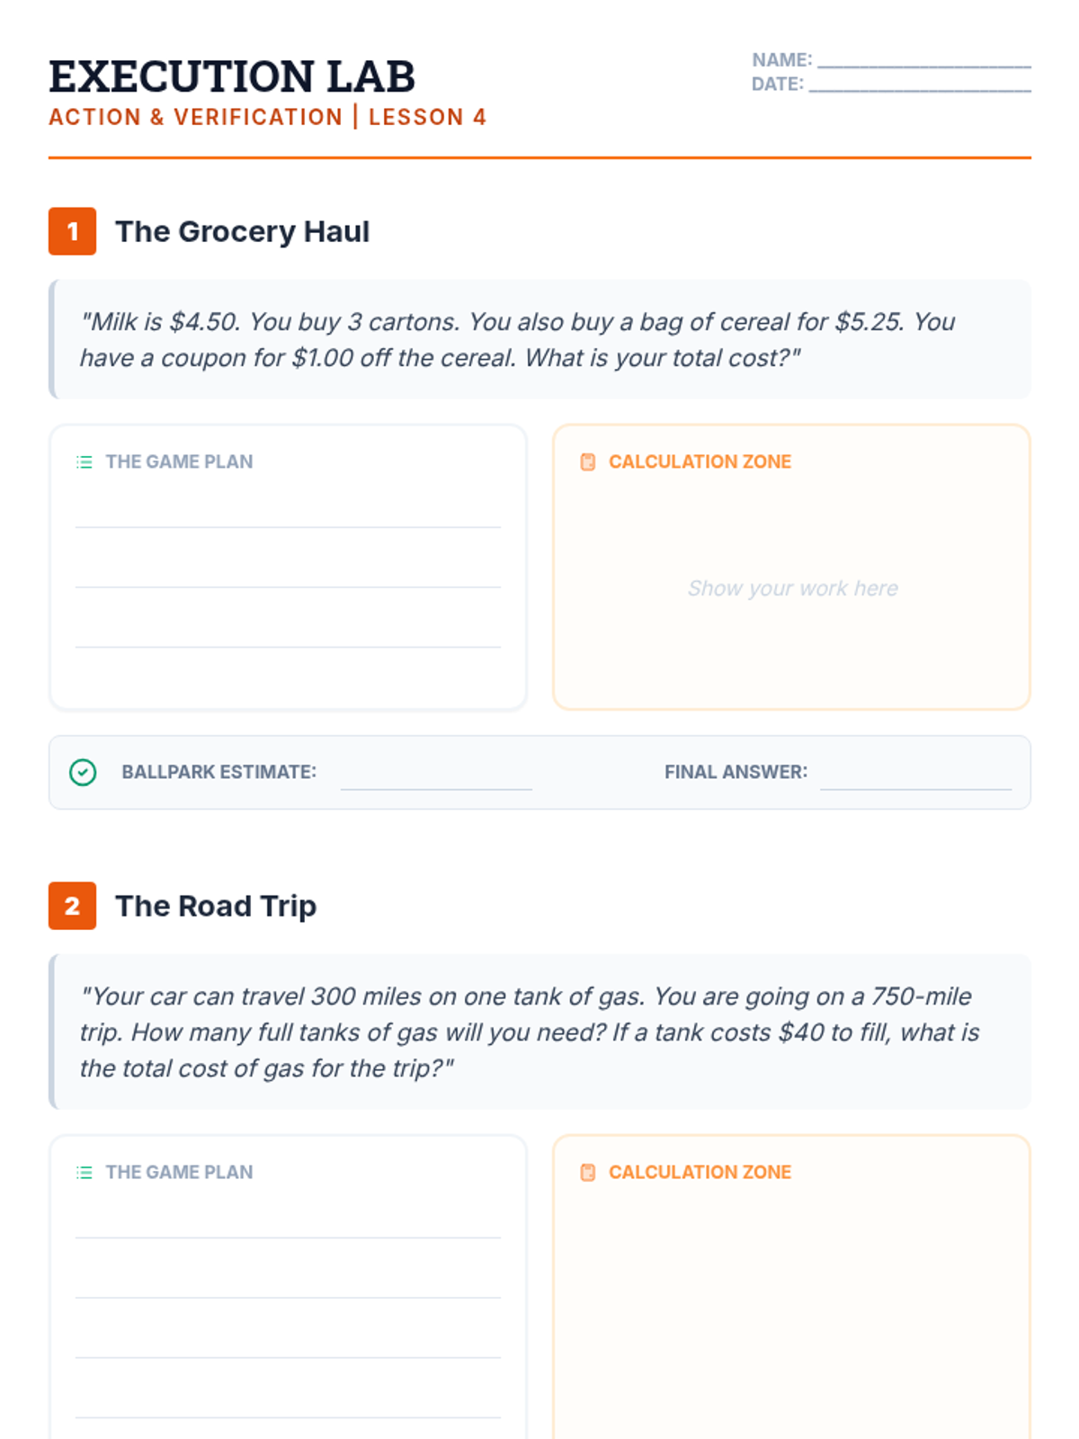Click 'The Road Trip' heading
1079x1439 pixels.
(216, 906)
